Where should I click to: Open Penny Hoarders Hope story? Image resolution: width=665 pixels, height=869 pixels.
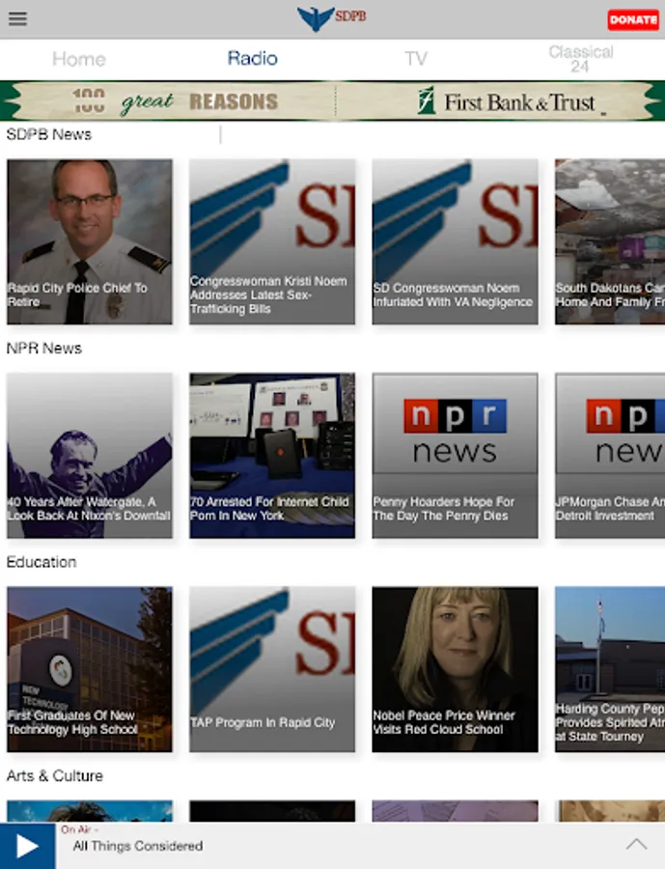455,456
